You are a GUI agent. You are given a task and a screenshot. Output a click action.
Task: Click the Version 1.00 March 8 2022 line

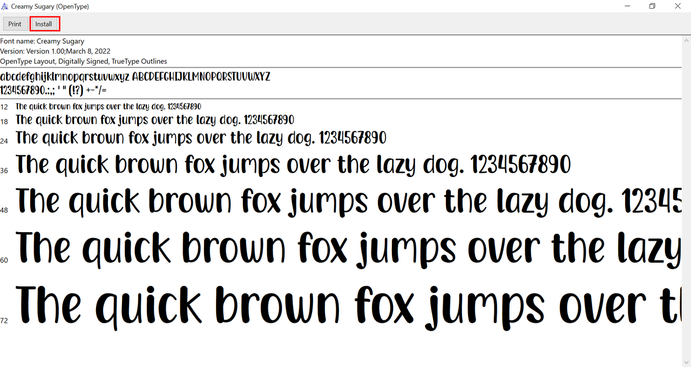[x=55, y=51]
